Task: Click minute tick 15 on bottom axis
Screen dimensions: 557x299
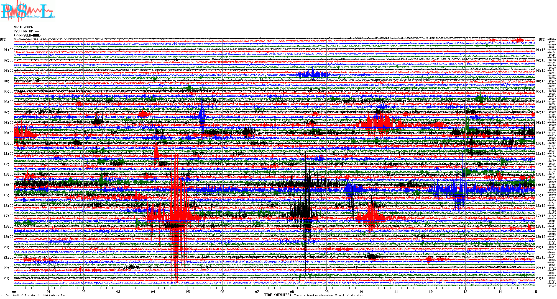Action: point(535,292)
